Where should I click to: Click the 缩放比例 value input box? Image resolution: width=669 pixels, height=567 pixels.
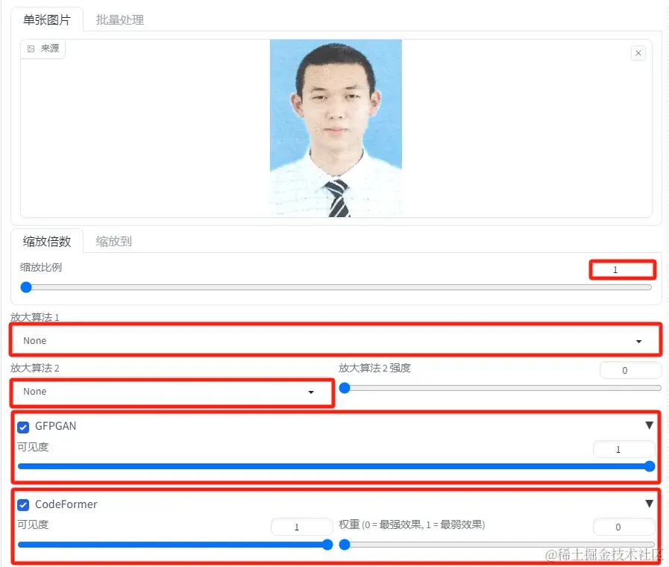[x=622, y=268]
